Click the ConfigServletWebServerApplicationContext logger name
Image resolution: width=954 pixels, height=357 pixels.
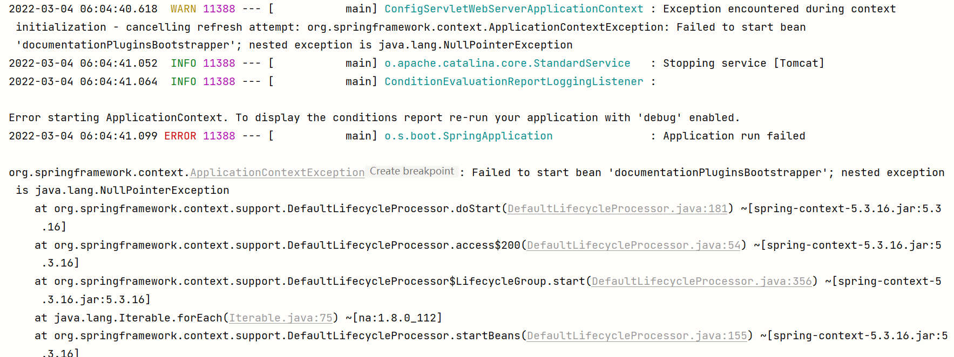(x=513, y=9)
